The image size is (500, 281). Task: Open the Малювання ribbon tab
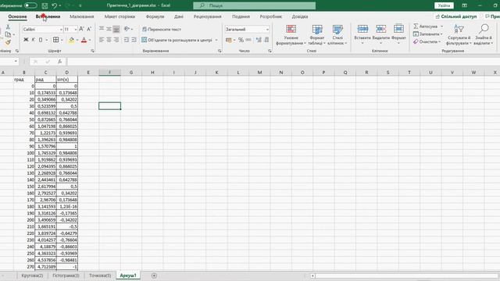pos(81,16)
